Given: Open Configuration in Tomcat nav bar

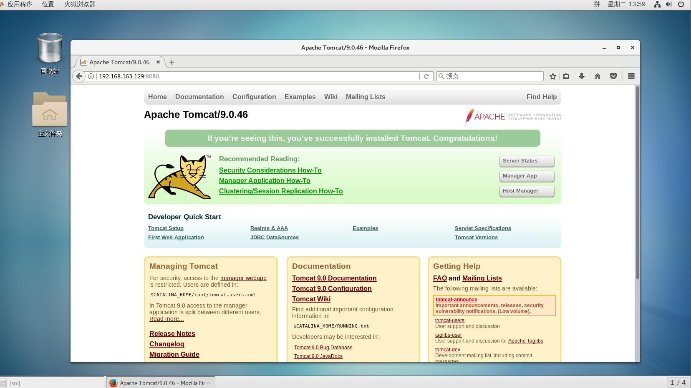Looking at the screenshot, I should coord(254,97).
